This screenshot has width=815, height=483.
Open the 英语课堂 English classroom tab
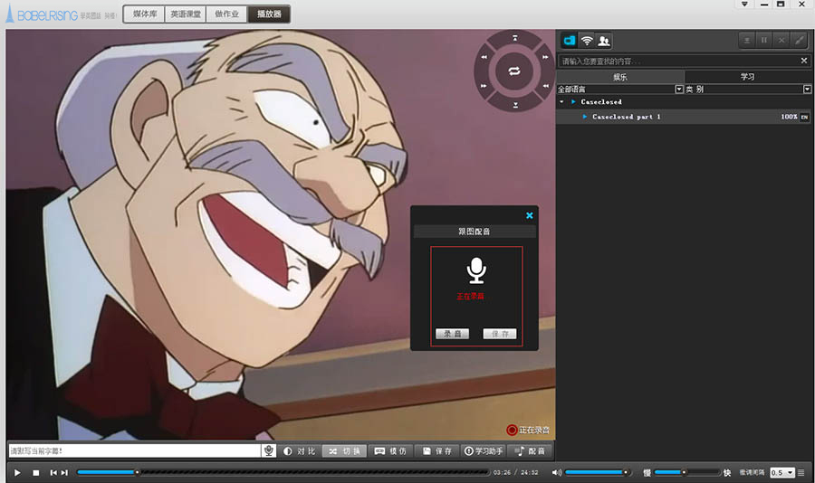[x=186, y=14]
